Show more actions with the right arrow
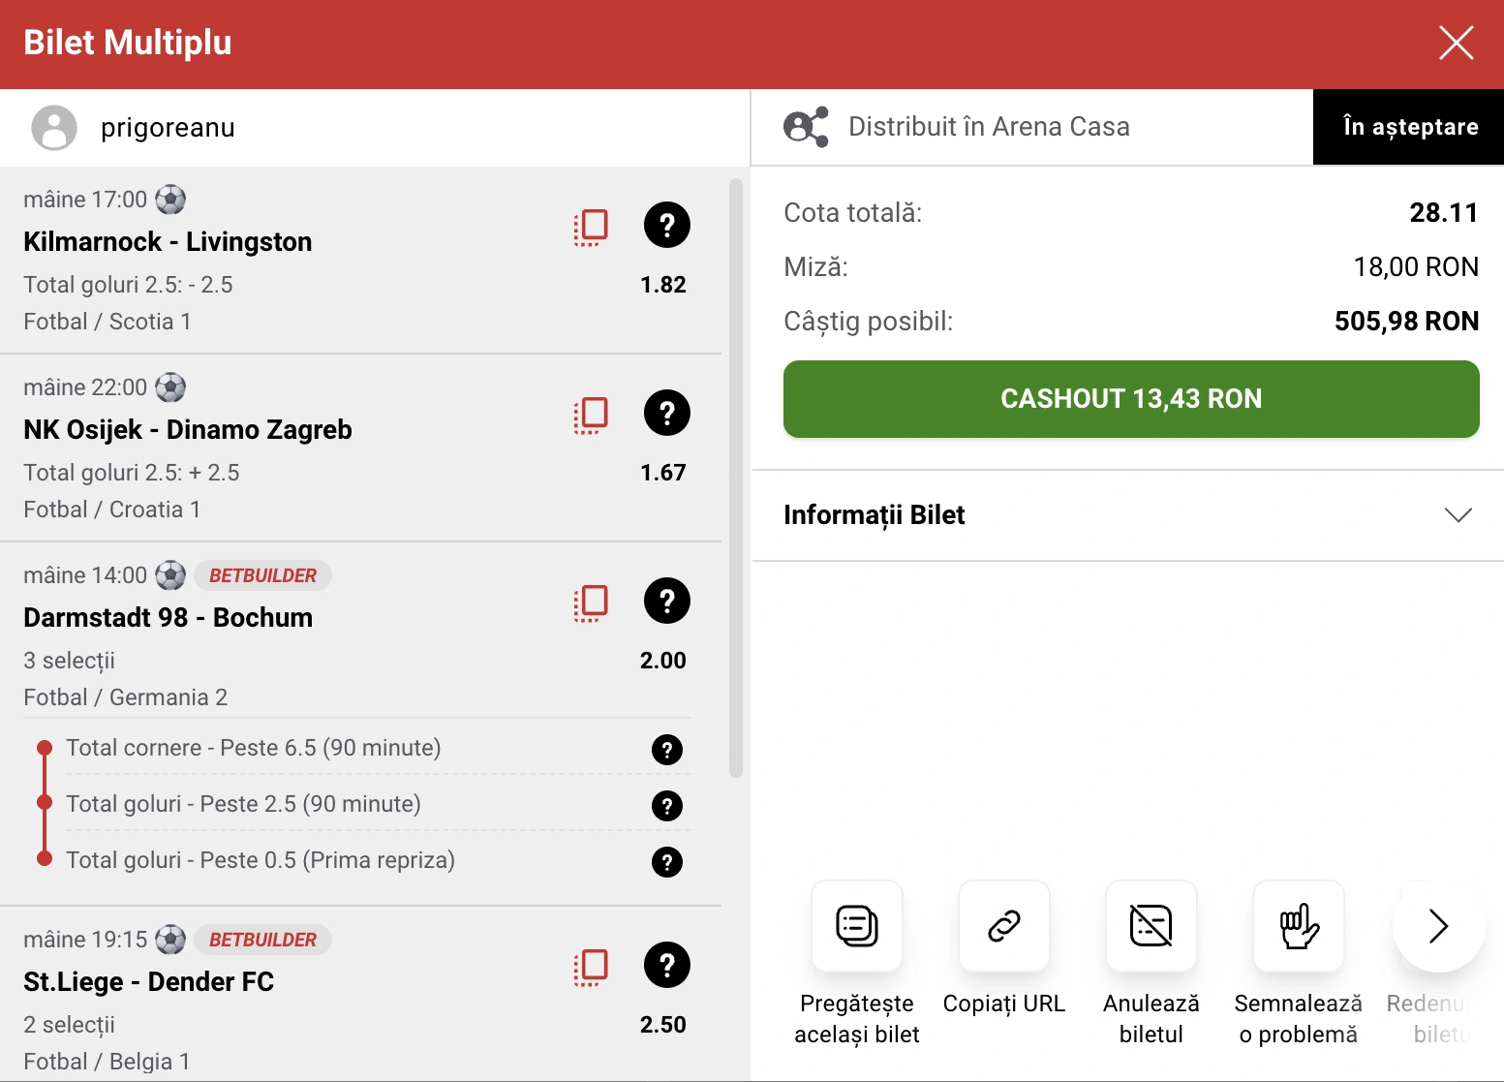1504x1082 pixels. [1439, 926]
